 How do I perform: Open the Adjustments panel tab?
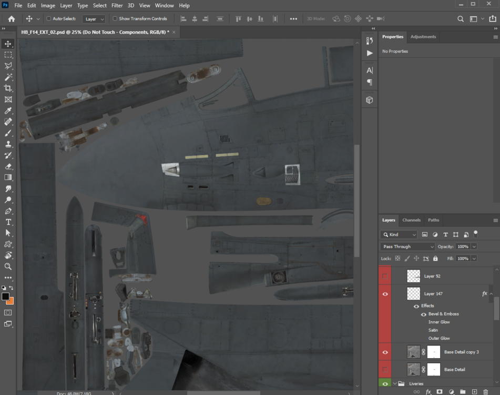(423, 37)
